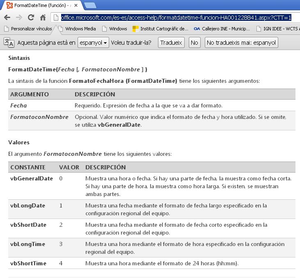Click the address bar URL field
The height and width of the screenshot is (278, 300).
[x=176, y=18]
